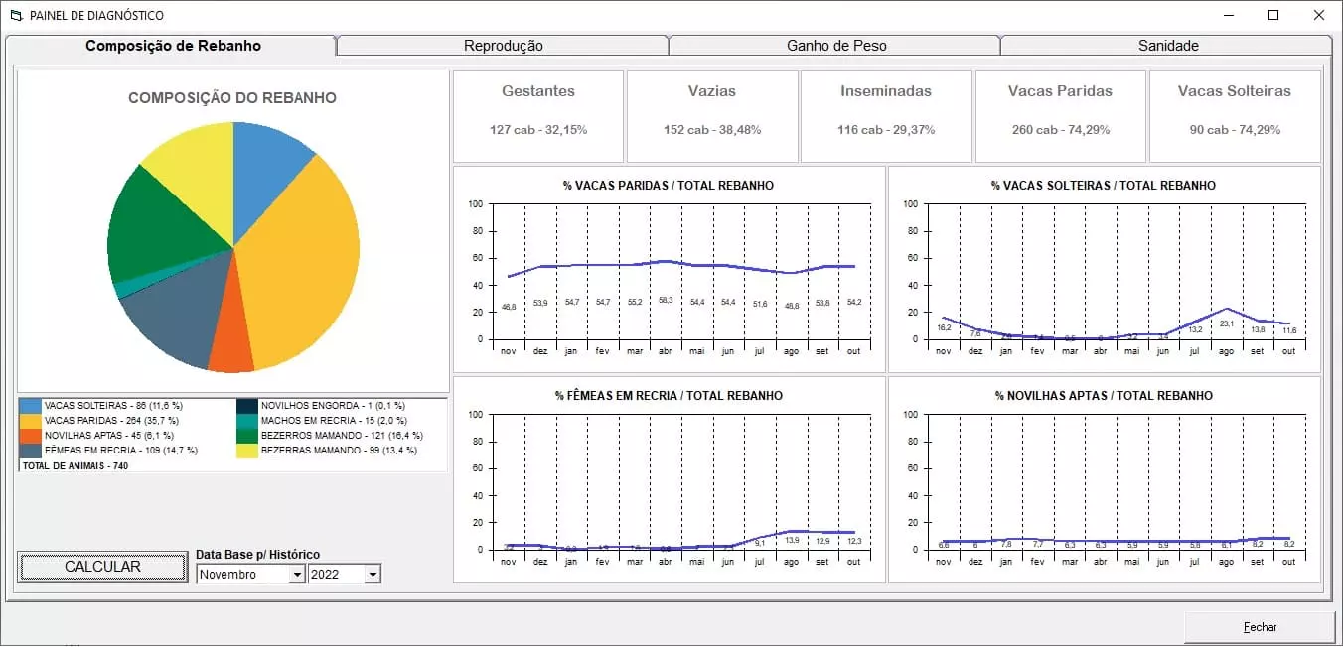Expand the Novembro month dropdown
Screen dimensions: 1343x647
click(x=296, y=575)
